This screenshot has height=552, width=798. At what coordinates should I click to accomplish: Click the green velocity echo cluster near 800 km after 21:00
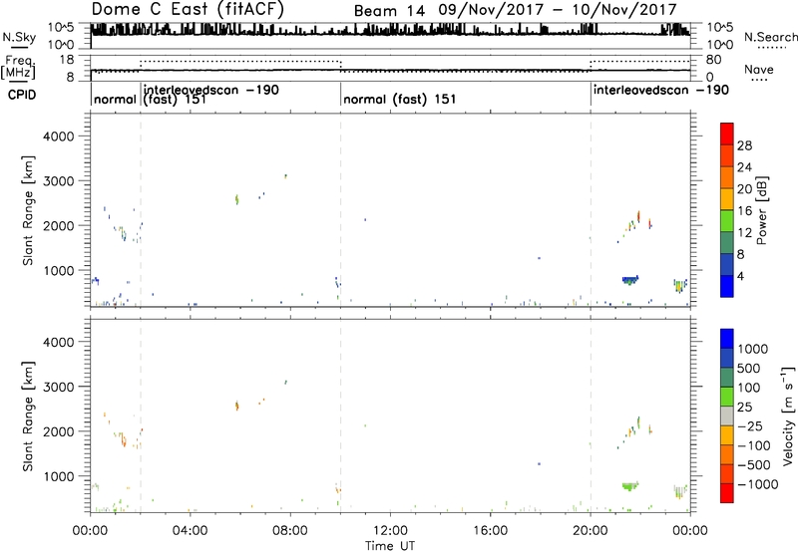[x=630, y=486]
